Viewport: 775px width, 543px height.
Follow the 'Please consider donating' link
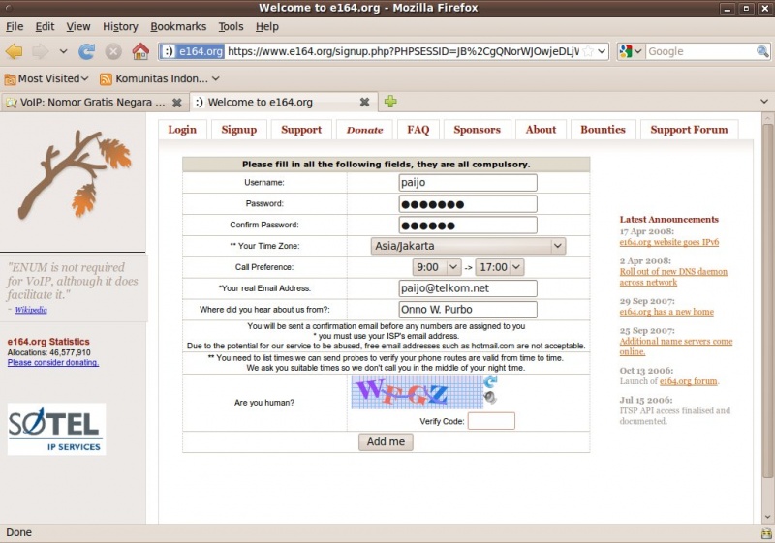[52, 362]
